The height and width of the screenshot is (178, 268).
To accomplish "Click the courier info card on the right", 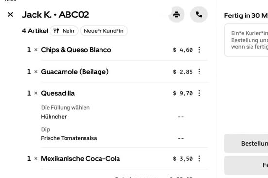I will (x=246, y=40).
